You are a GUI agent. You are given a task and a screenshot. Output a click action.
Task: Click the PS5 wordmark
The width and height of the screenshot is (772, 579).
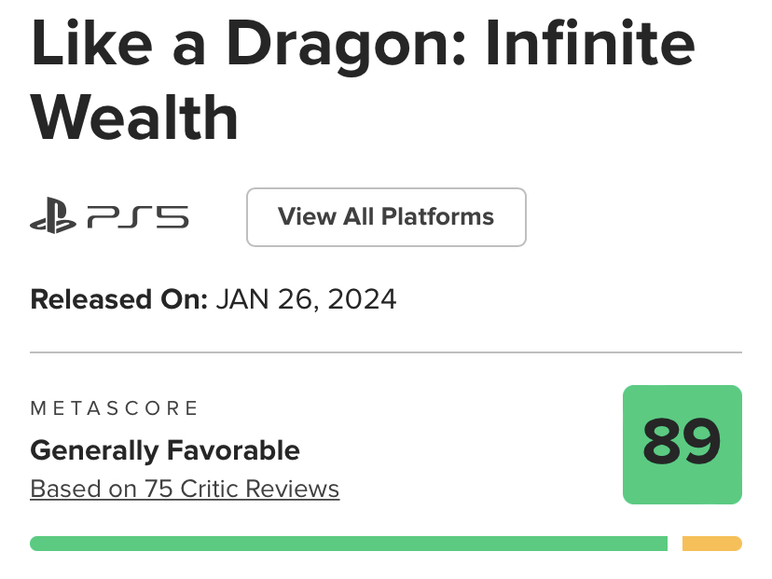click(x=138, y=218)
